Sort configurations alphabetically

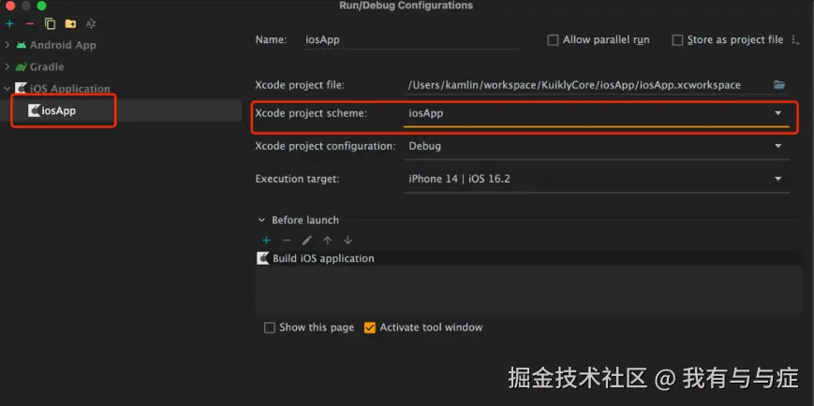point(91,23)
